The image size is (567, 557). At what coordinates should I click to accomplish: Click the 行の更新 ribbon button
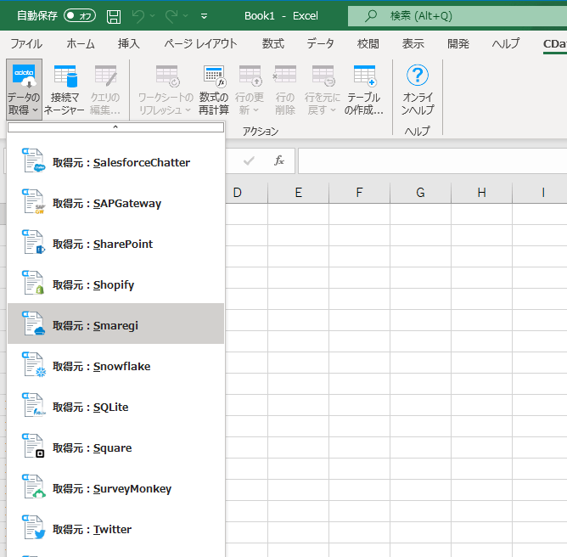point(250,89)
